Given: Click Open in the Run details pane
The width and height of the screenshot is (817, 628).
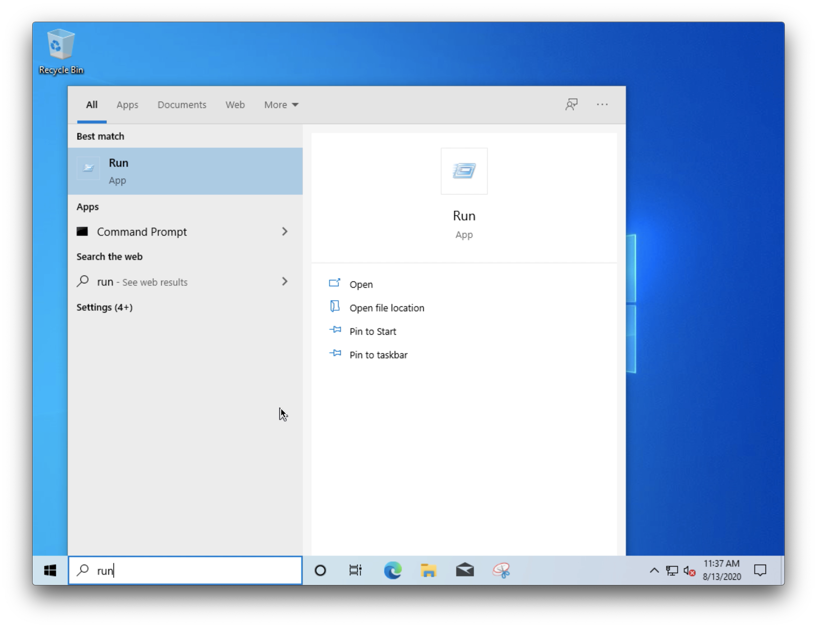Looking at the screenshot, I should click(361, 284).
